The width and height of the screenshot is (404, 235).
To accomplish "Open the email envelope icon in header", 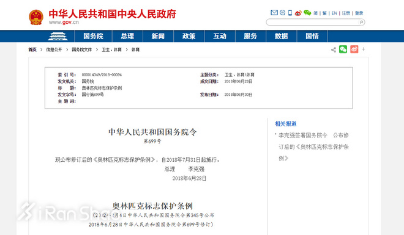I will [274, 12].
